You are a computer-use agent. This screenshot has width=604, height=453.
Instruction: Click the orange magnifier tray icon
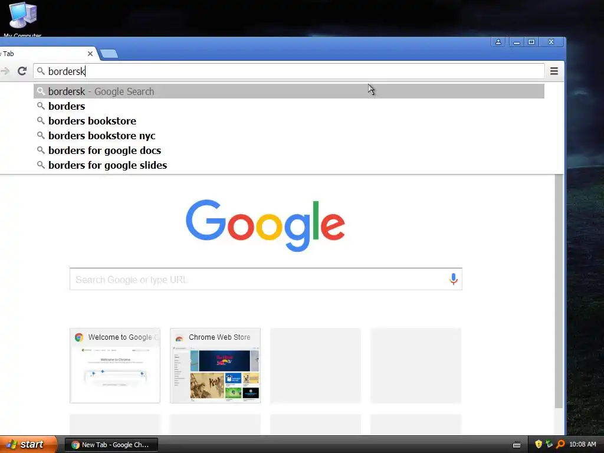(560, 444)
